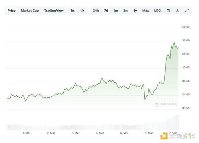This screenshot has height=143, width=199.
Task: Choose the 1m time range
Action: 116,11
